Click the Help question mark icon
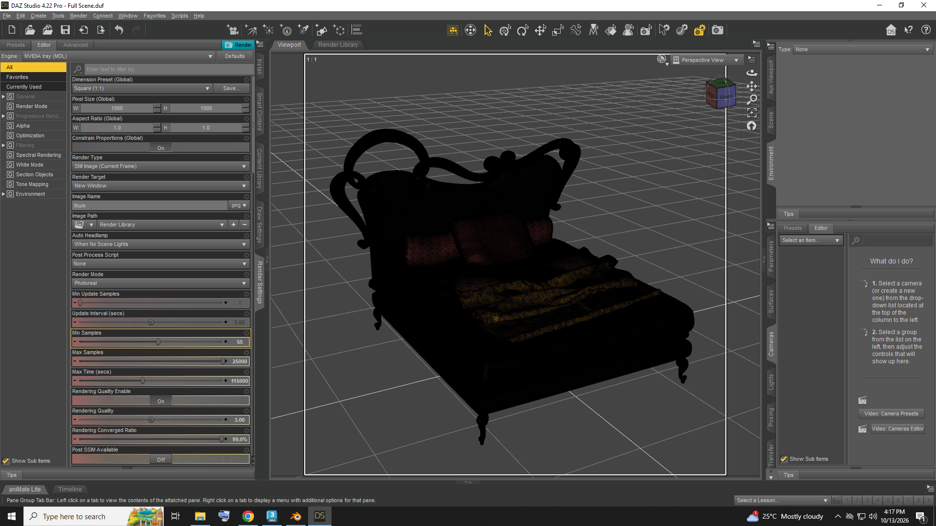This screenshot has width=936, height=526. (926, 30)
